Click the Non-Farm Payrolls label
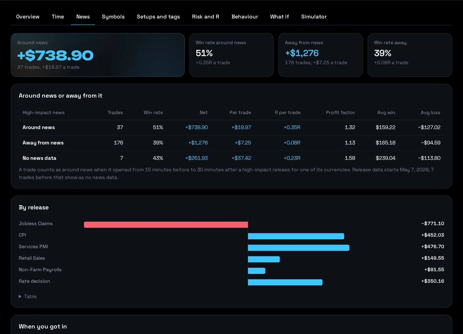This screenshot has height=334, width=463. pyautogui.click(x=40, y=270)
